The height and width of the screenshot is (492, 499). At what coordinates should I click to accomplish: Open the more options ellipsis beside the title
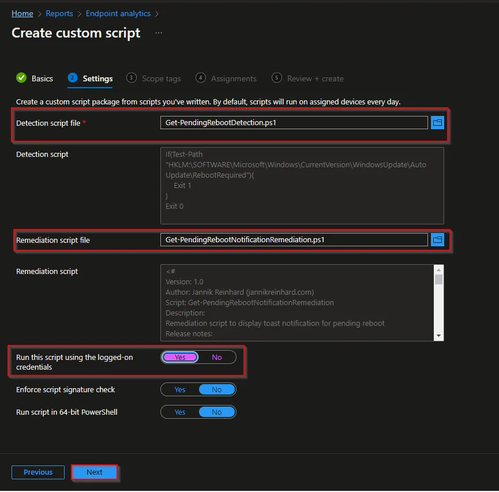pos(159,33)
